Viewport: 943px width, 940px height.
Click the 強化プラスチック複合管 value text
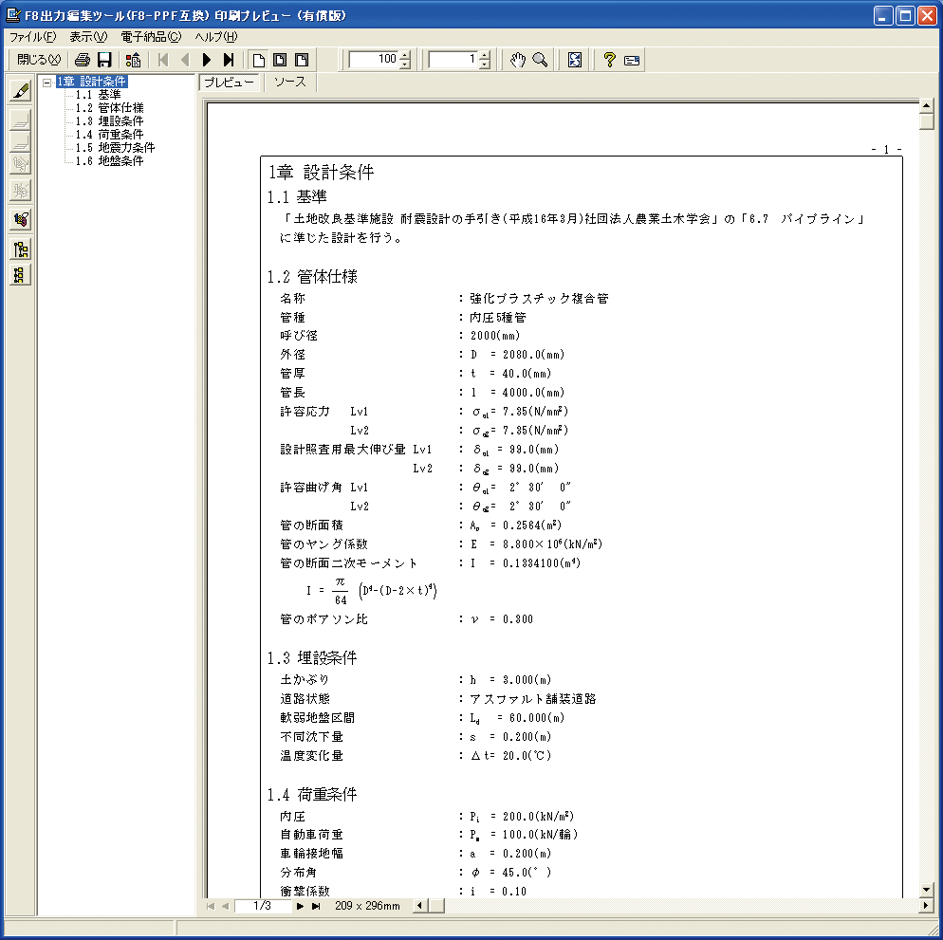(x=539, y=298)
